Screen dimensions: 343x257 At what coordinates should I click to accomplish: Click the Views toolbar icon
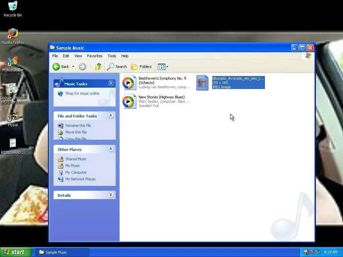tap(161, 67)
